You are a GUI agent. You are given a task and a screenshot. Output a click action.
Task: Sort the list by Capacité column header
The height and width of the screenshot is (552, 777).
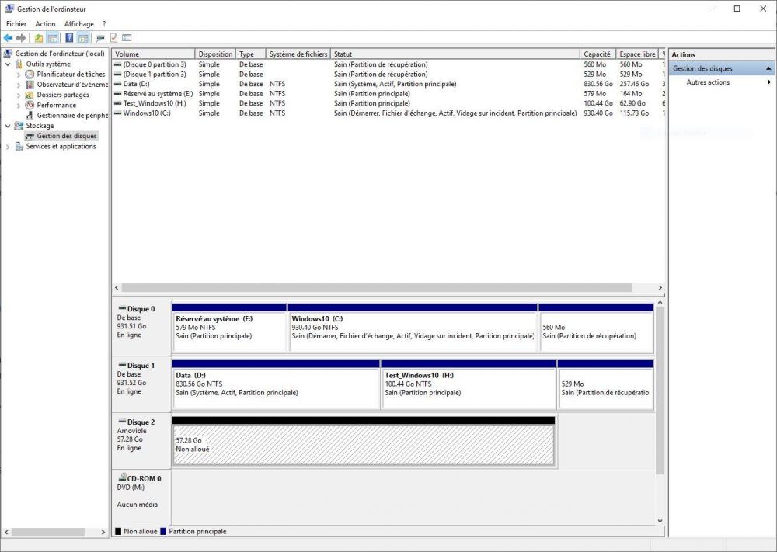coord(597,54)
